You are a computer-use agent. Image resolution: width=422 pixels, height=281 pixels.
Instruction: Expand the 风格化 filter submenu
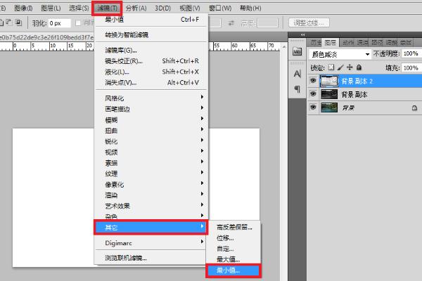point(151,98)
